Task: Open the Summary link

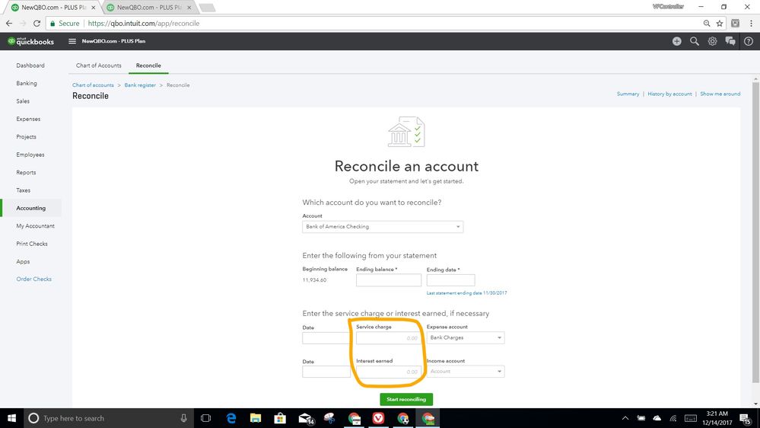Action: point(628,94)
